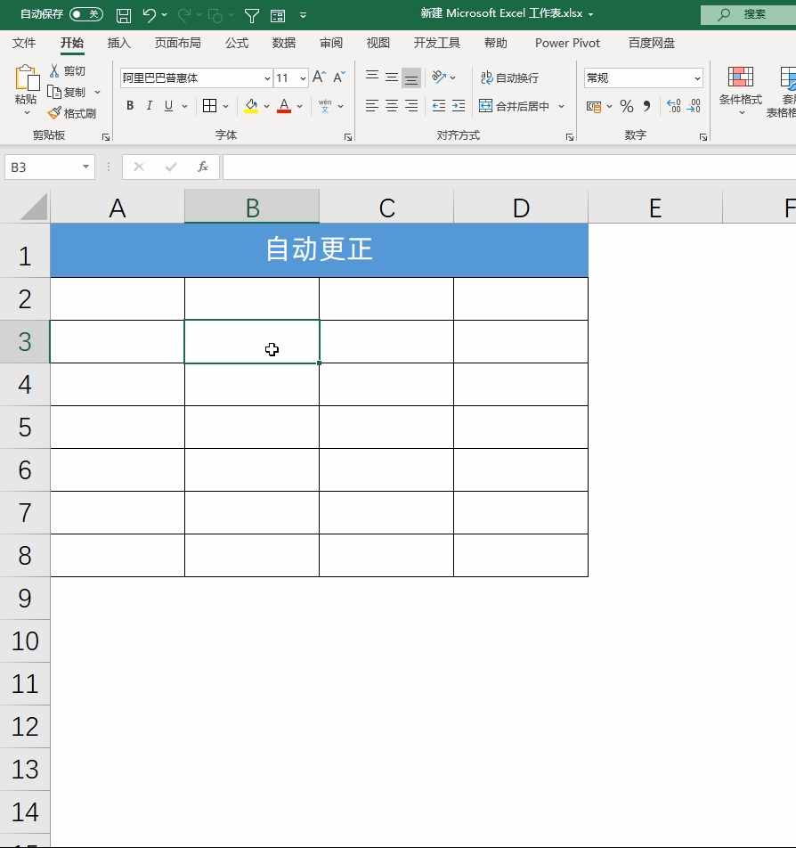Click the Increase Indent icon

[459, 105]
